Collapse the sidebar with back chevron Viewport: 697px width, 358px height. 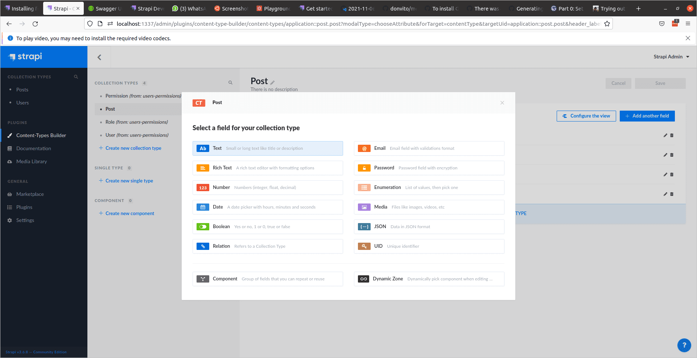[99, 57]
